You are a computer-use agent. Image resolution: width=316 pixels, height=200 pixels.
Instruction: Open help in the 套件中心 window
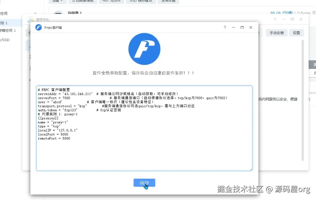(x=275, y=19)
